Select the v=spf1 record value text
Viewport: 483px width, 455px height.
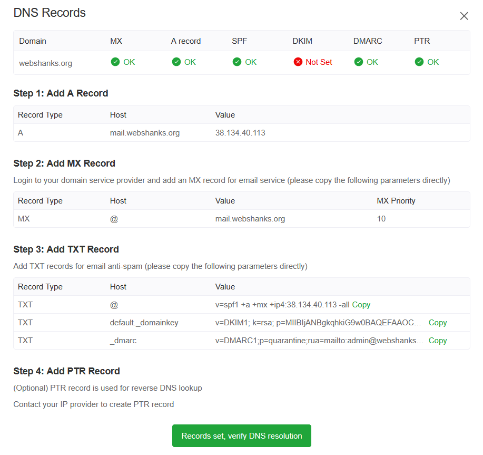(x=282, y=305)
